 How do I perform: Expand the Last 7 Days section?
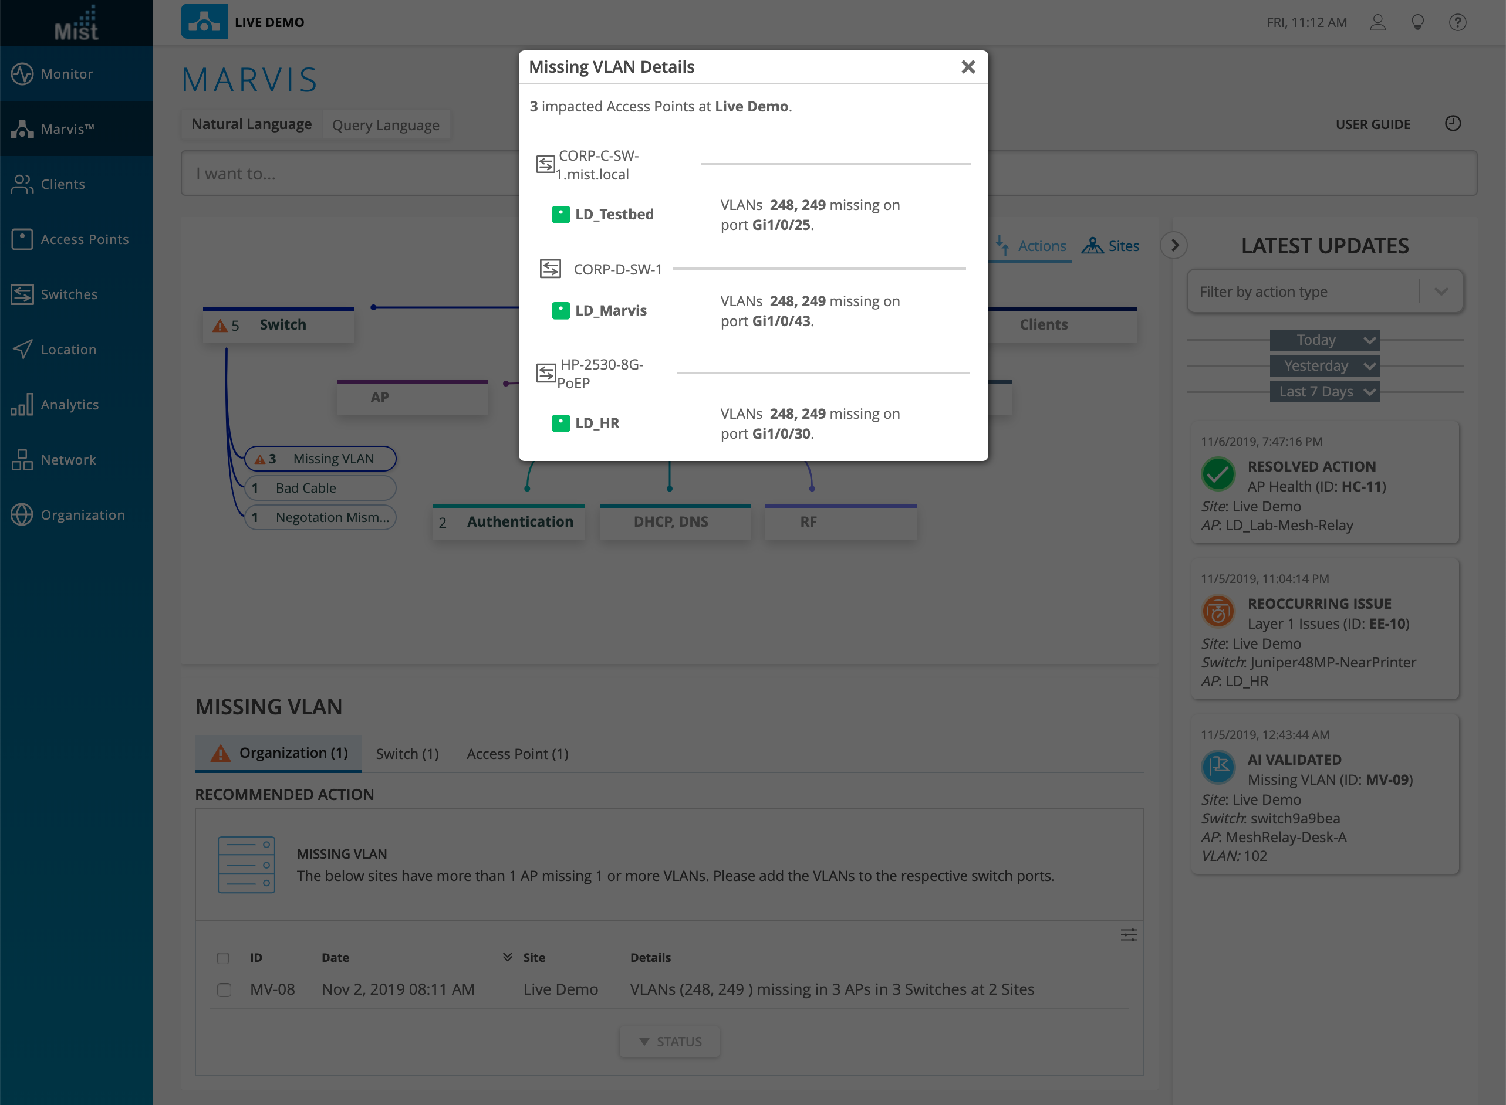coord(1325,392)
